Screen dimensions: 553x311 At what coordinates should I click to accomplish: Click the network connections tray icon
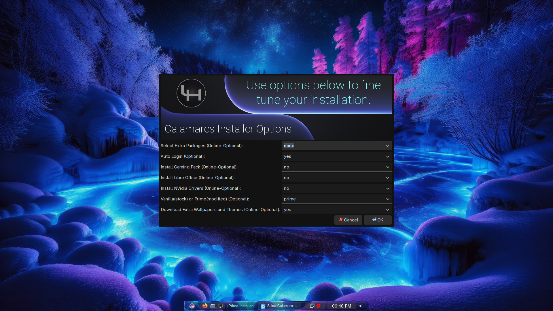pyautogui.click(x=312, y=306)
